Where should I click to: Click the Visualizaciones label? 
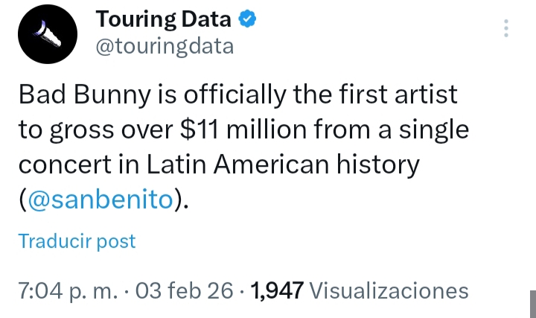[x=388, y=290]
